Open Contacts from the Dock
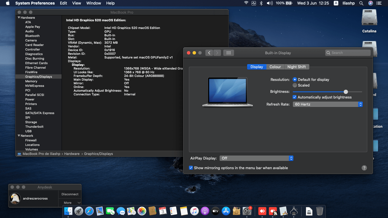The height and width of the screenshot is (218, 388). pos(152,211)
